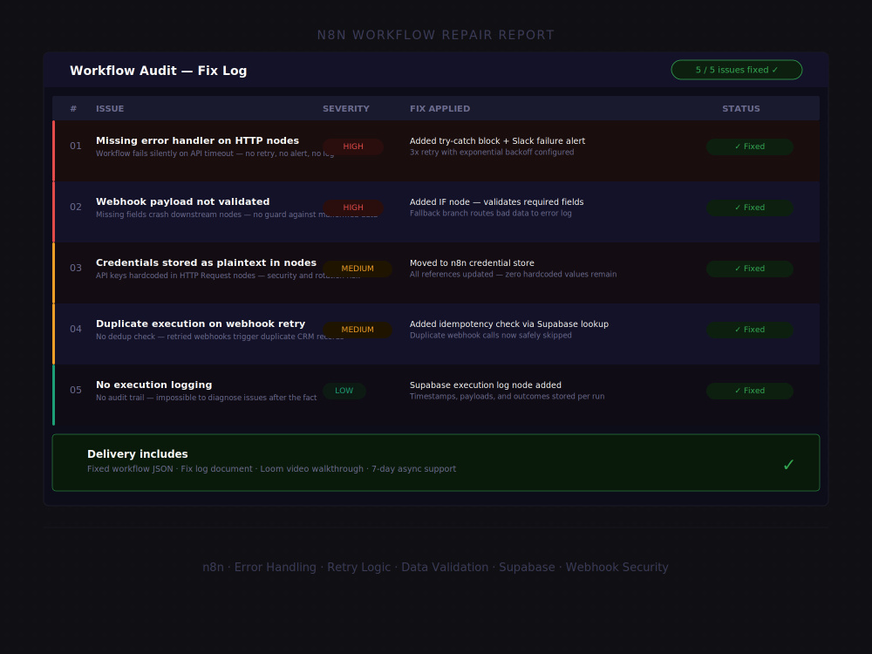
Task: Click 'Added try-catch block + Slack failure alert'
Action: click(x=497, y=141)
